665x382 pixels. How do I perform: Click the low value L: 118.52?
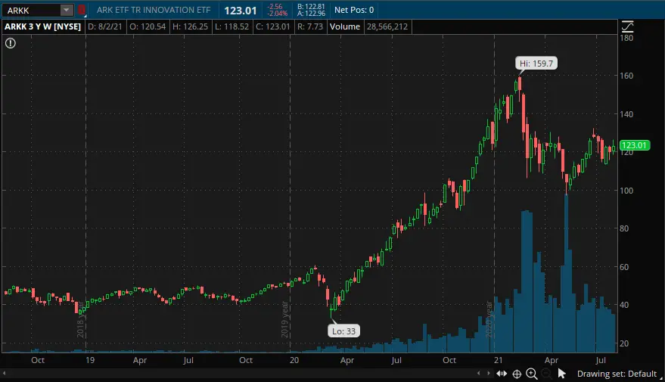232,26
